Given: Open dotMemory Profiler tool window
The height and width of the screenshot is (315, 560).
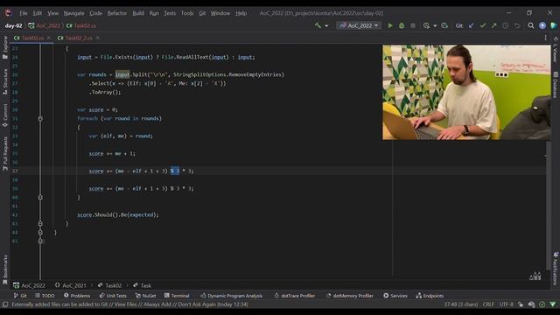Looking at the screenshot, I should tap(350, 296).
